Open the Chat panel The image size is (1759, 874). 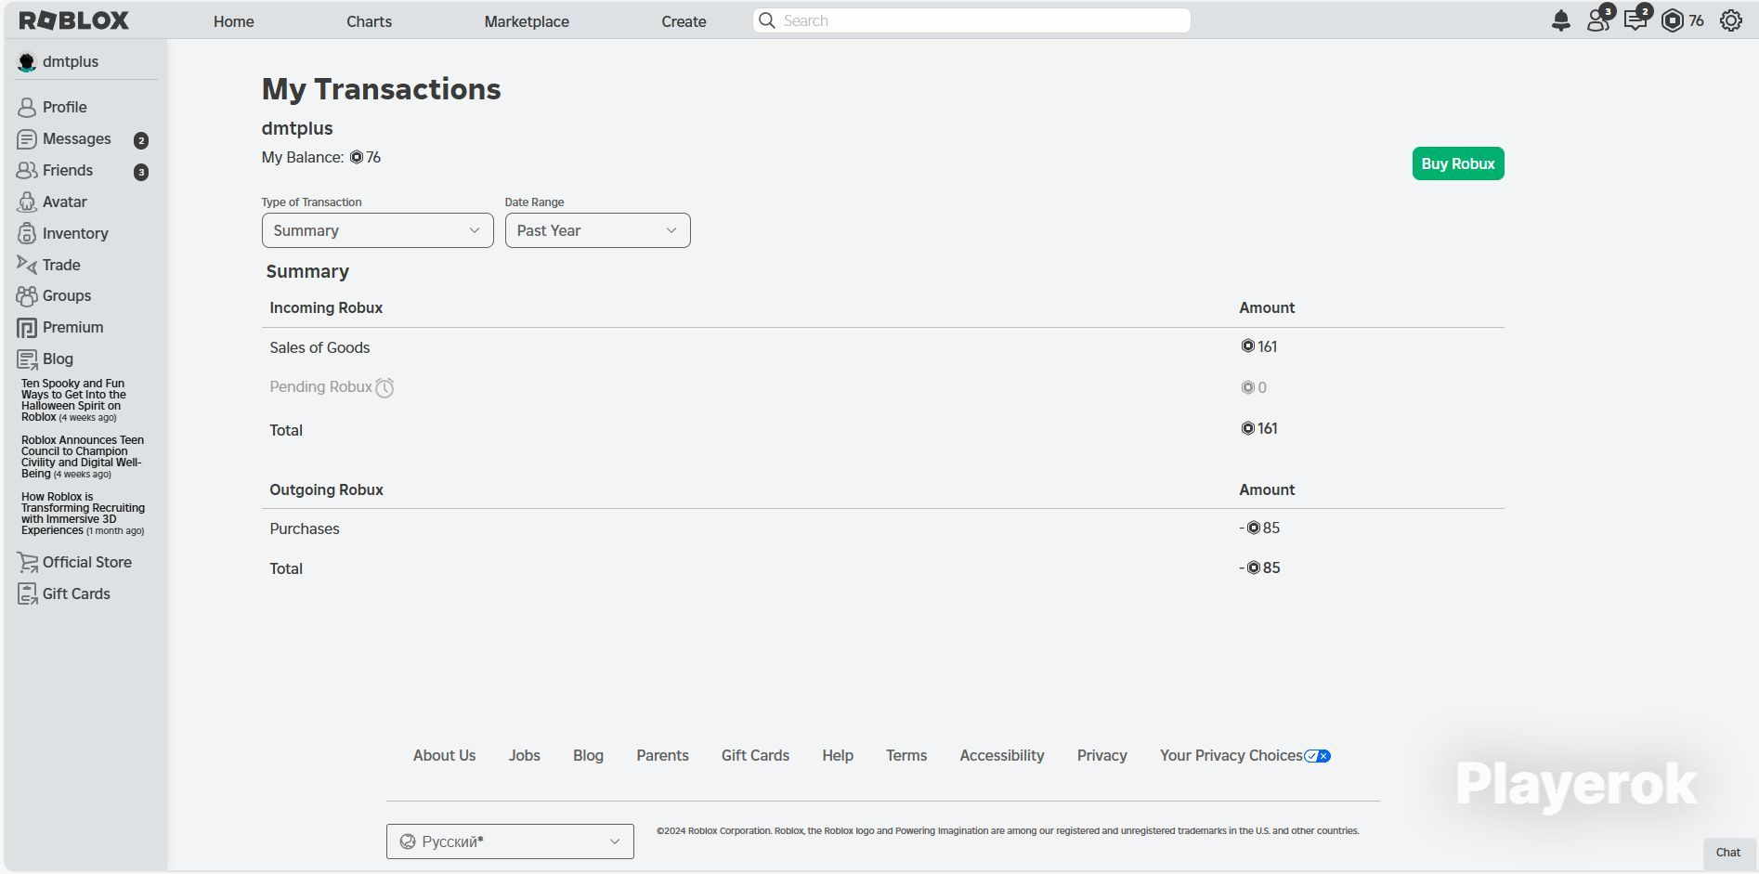[x=1728, y=853]
